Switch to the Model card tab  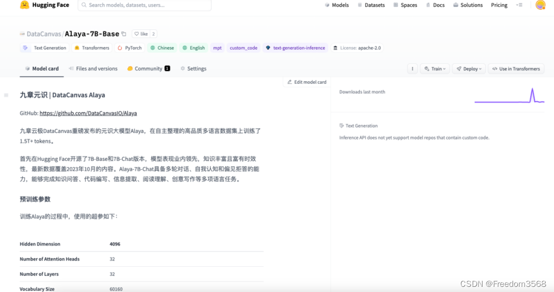[42, 69]
